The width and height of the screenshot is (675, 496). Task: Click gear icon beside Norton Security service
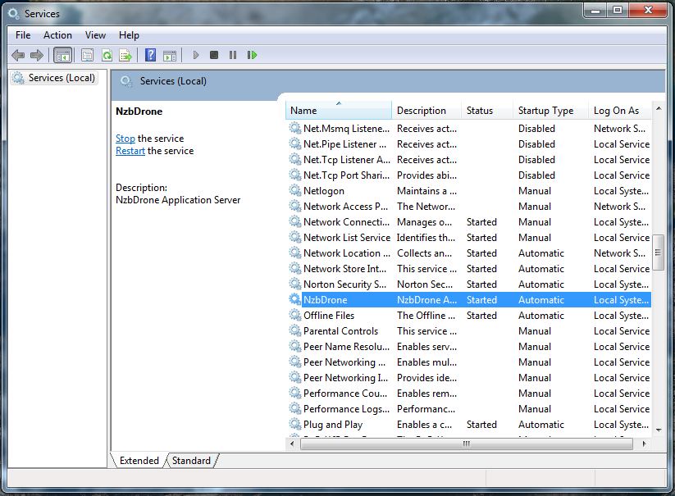(295, 284)
